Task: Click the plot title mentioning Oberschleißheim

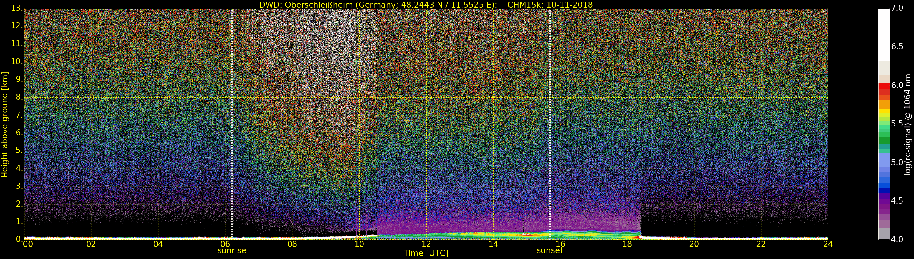Action: click(426, 5)
